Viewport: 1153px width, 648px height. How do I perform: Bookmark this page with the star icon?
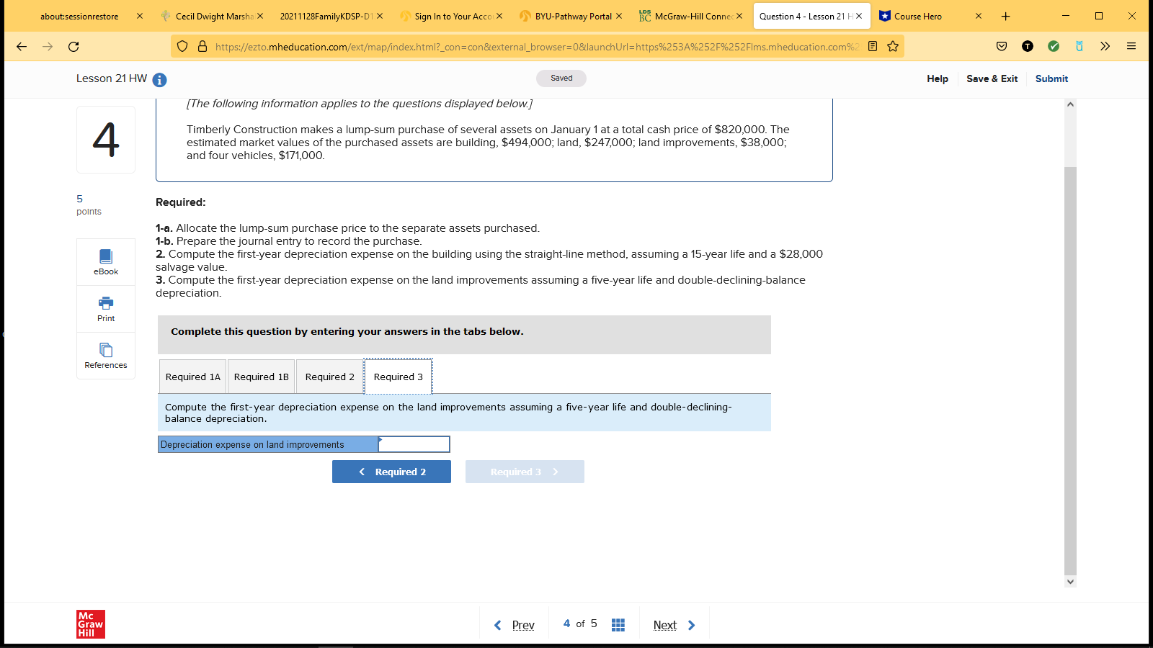[x=893, y=46]
